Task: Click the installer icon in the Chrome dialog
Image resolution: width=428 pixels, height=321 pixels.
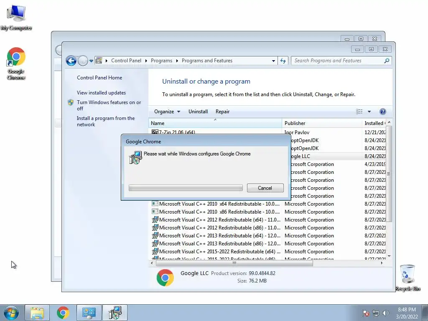Action: [x=135, y=158]
